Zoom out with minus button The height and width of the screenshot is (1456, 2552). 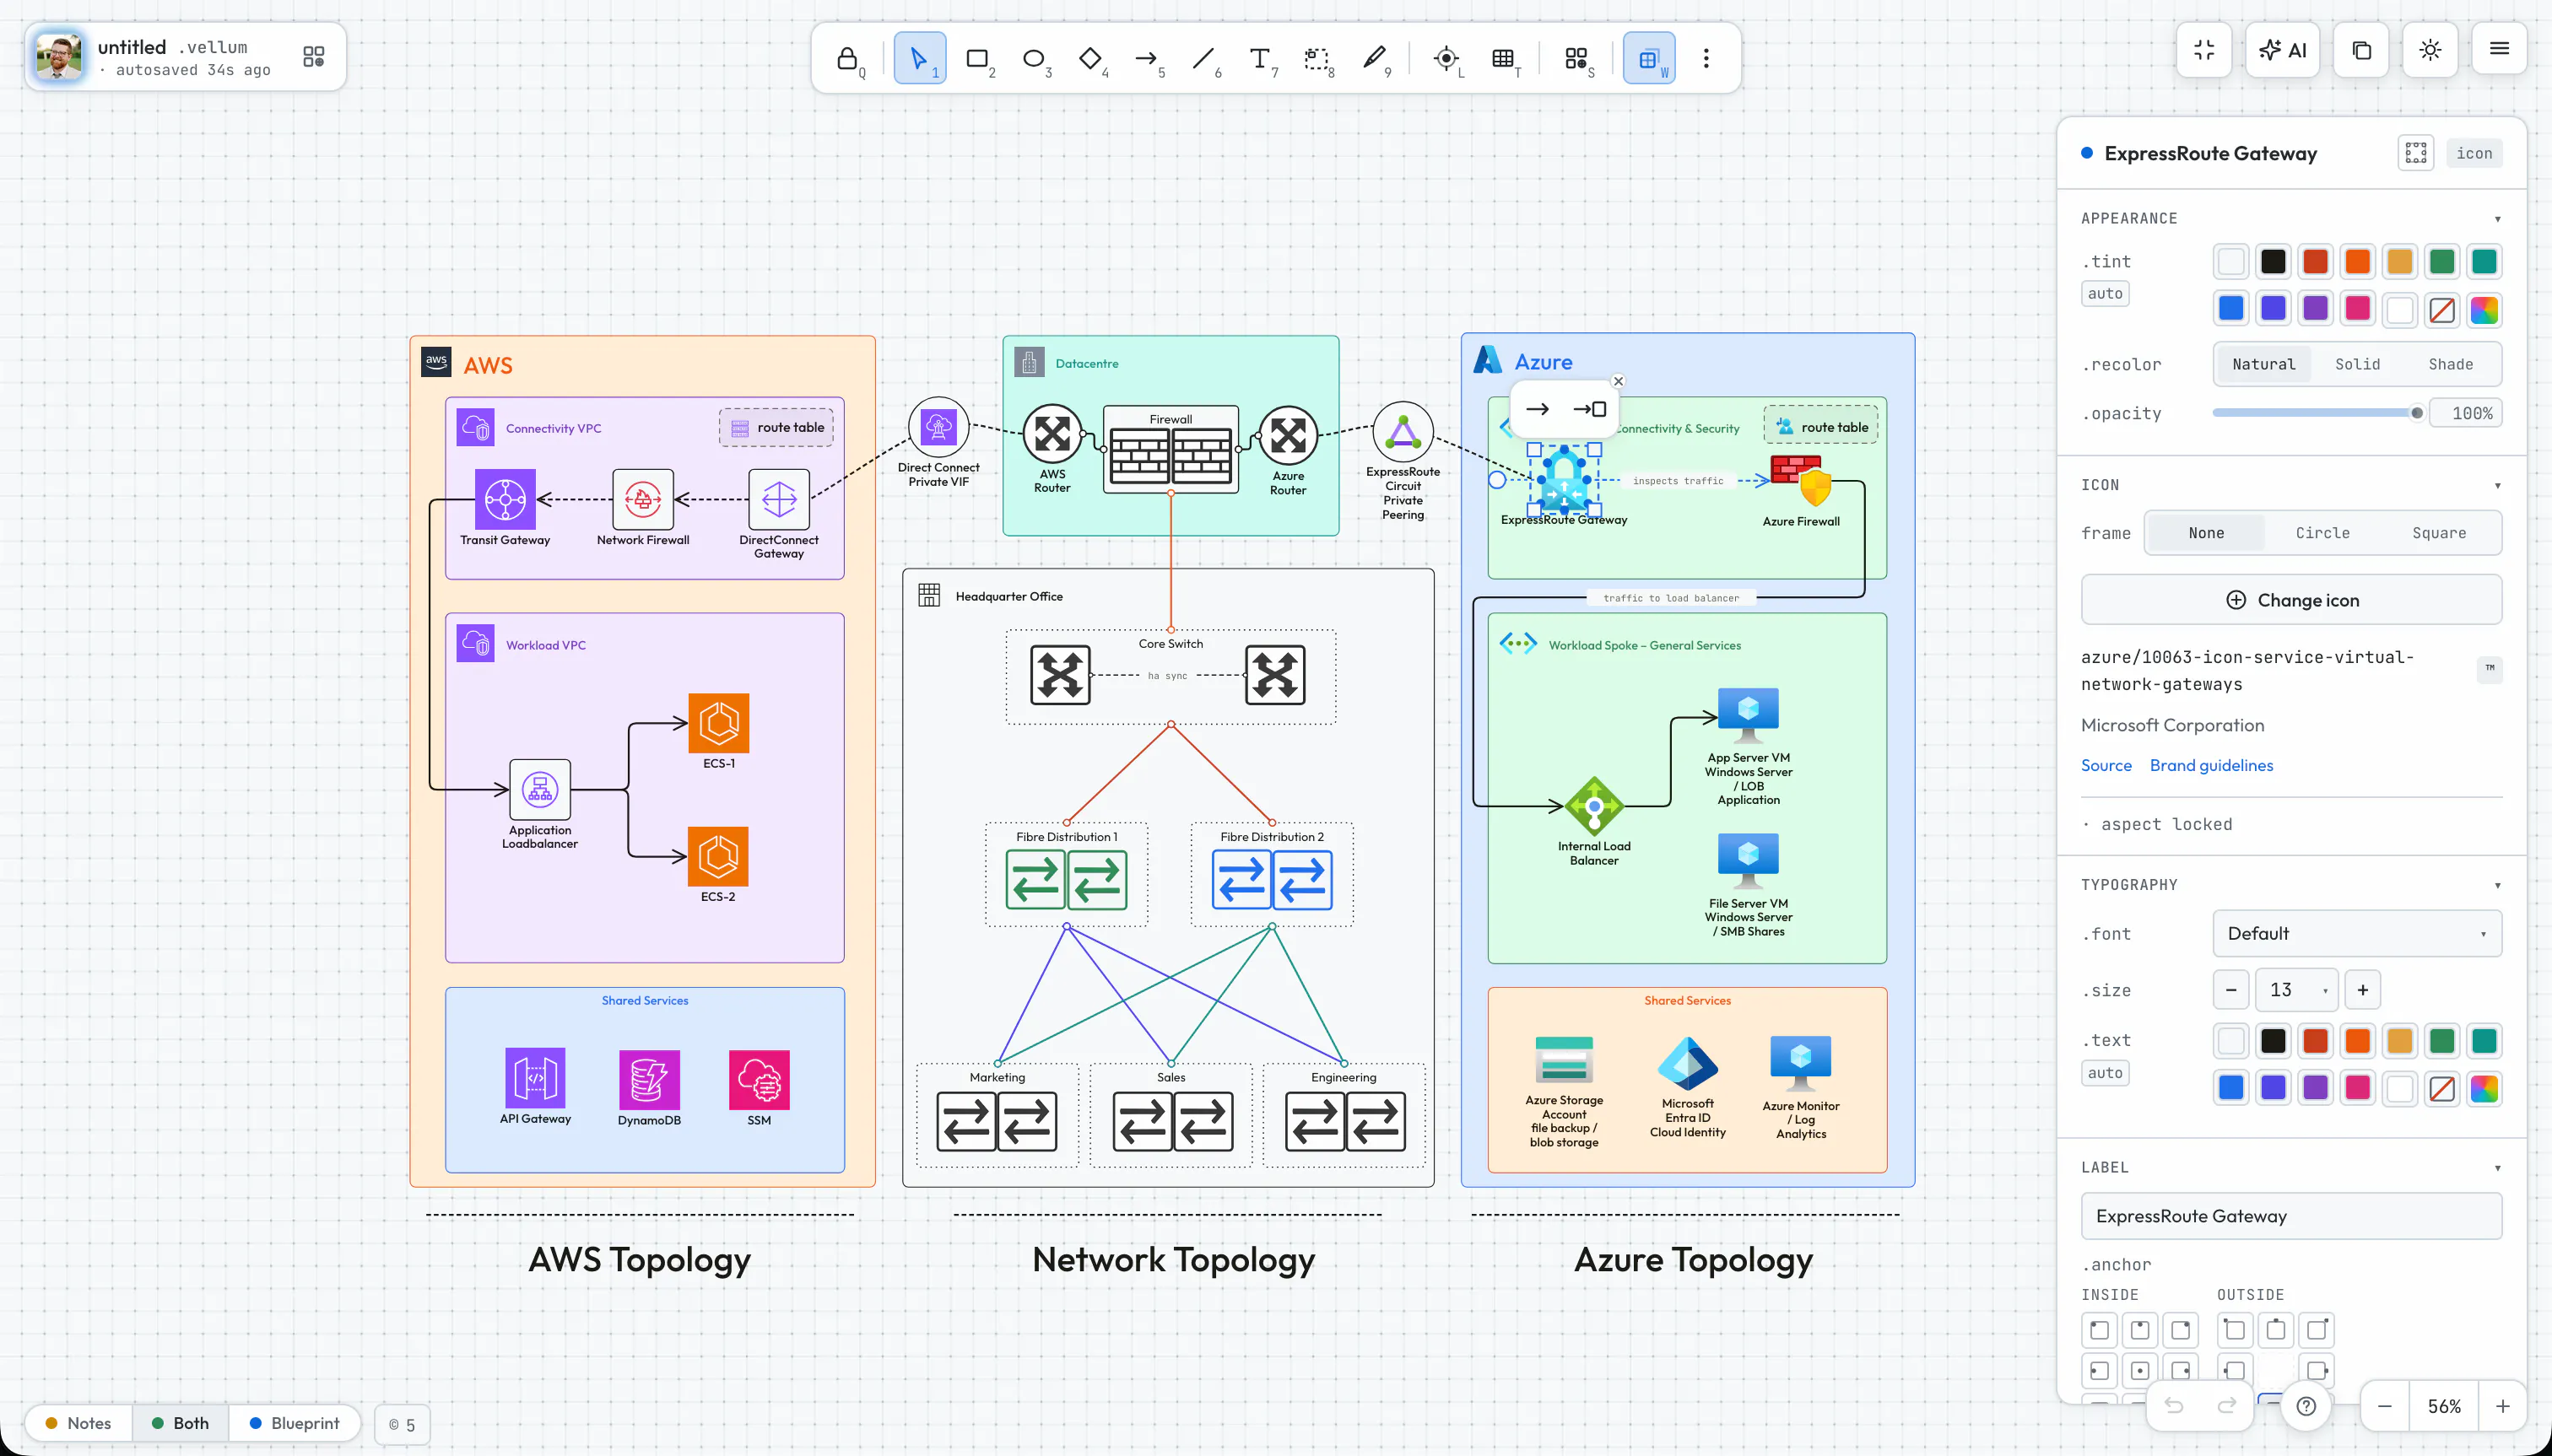(x=2385, y=1406)
